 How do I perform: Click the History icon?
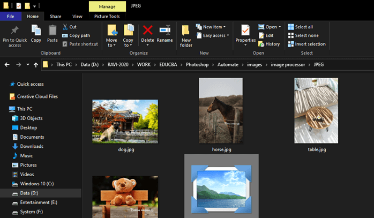(261, 44)
